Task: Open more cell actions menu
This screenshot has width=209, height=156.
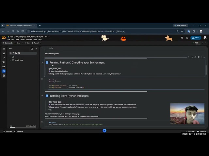Action: [202, 57]
